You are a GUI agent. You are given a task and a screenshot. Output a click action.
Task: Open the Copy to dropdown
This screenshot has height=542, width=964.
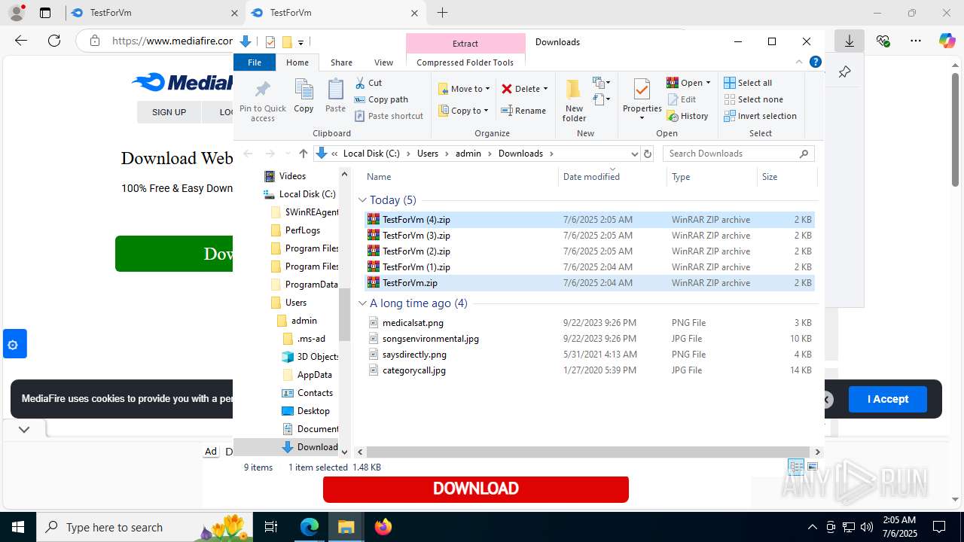pos(464,111)
